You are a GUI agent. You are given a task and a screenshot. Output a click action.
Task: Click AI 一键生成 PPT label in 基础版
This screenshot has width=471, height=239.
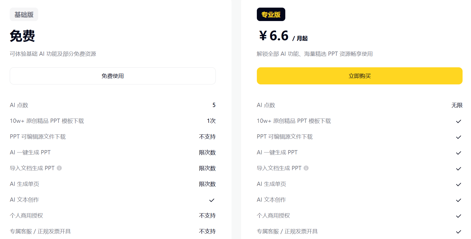(30, 152)
